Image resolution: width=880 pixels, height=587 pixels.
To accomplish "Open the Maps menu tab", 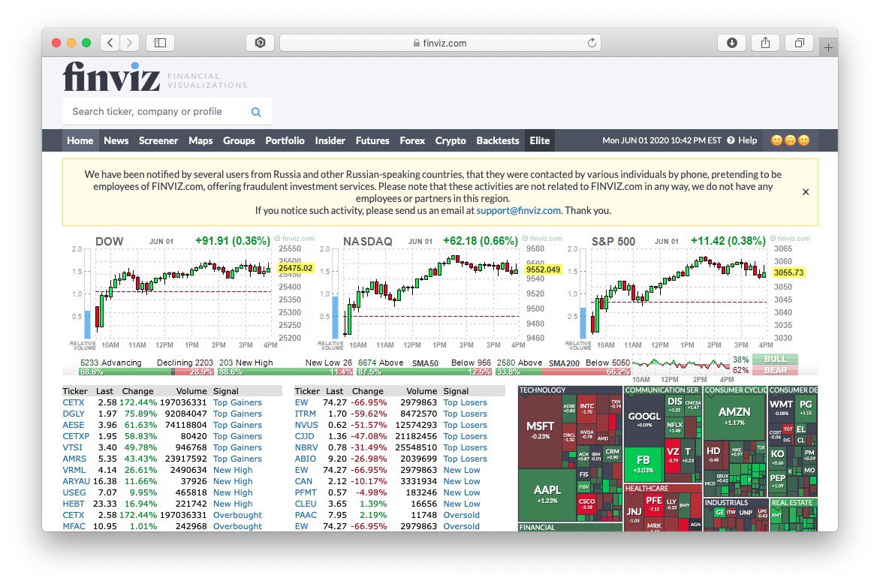I will coord(200,140).
